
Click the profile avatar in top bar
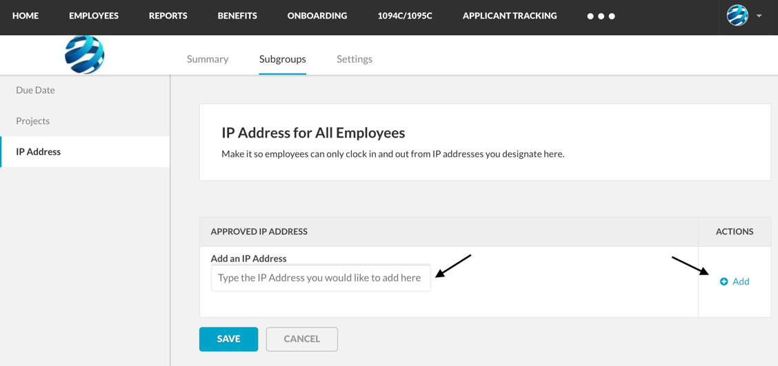click(x=737, y=15)
